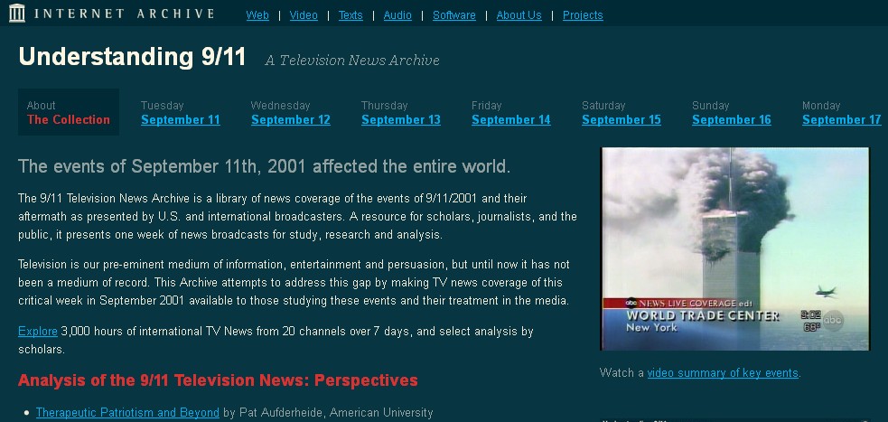This screenshot has height=422, width=888.
Task: Open Therapeutic Patriotism and Beyond article
Action: coord(127,412)
